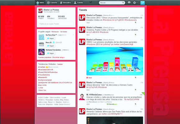Expand the Zelaya denuncia tweet with Abrir

pyautogui.click(x=88, y=90)
